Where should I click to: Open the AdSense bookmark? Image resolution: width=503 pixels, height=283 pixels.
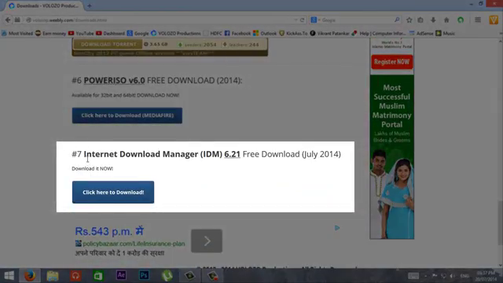click(x=421, y=33)
